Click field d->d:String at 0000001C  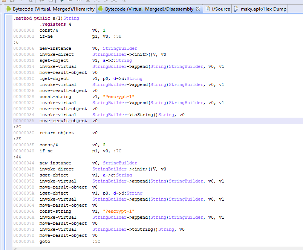pos(128,78)
